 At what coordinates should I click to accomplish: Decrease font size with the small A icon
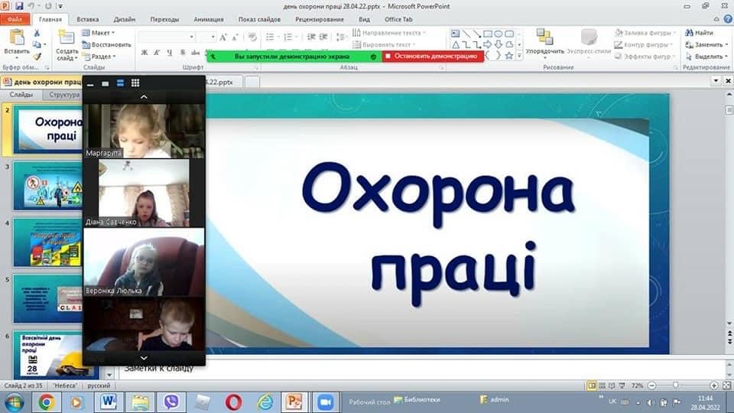(x=235, y=37)
